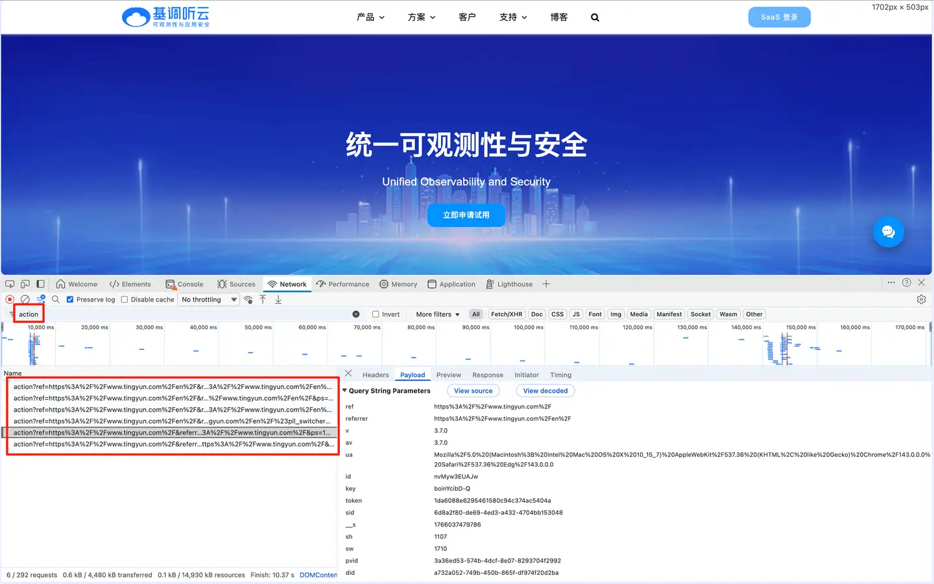Toggle device emulation icon

[25, 284]
